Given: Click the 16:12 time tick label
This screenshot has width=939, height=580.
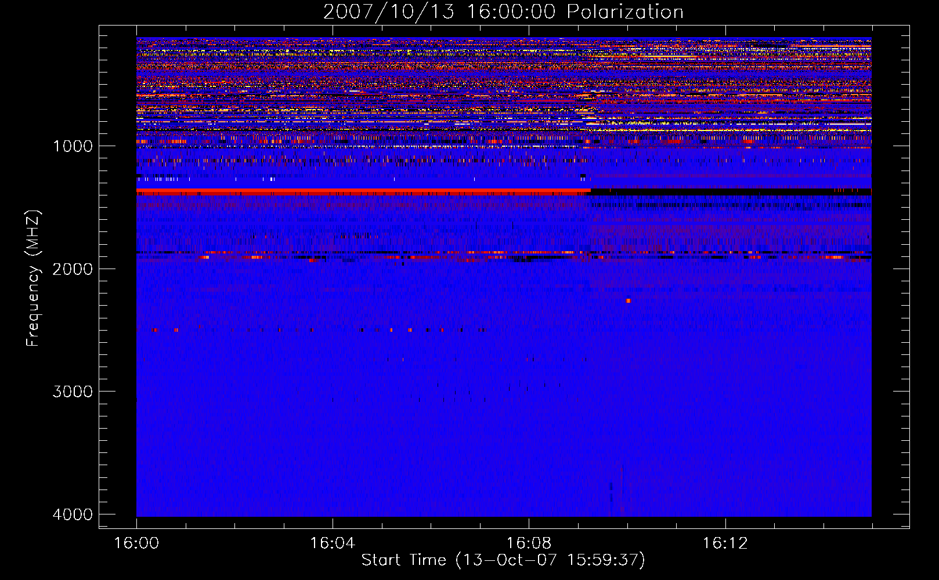Looking at the screenshot, I should click(x=725, y=543).
